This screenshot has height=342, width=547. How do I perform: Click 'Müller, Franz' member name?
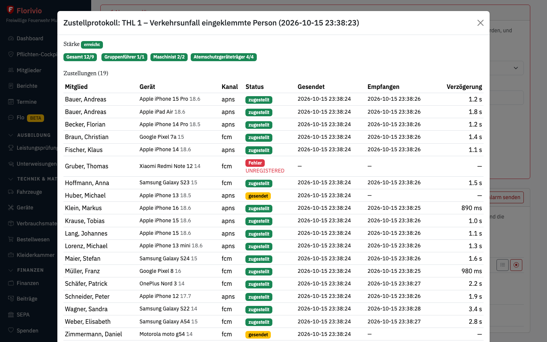(82, 271)
